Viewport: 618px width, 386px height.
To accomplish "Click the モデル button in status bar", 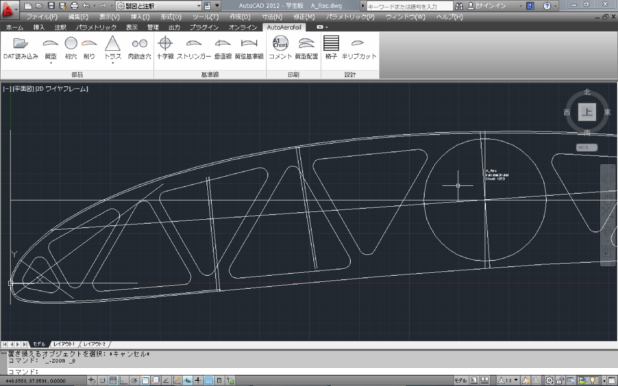I will point(461,381).
